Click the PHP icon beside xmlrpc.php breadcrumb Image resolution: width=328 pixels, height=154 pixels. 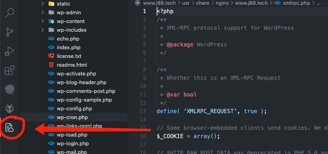pyautogui.click(x=278, y=3)
